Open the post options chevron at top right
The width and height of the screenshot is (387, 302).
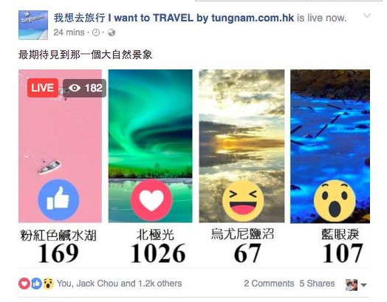coord(367,16)
